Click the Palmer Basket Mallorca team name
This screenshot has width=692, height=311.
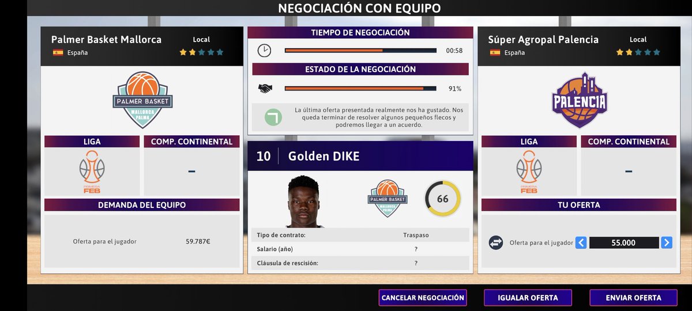click(x=106, y=40)
